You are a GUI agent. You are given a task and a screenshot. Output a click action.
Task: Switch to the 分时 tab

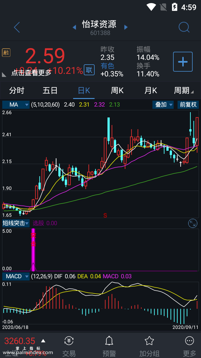coord(17,91)
